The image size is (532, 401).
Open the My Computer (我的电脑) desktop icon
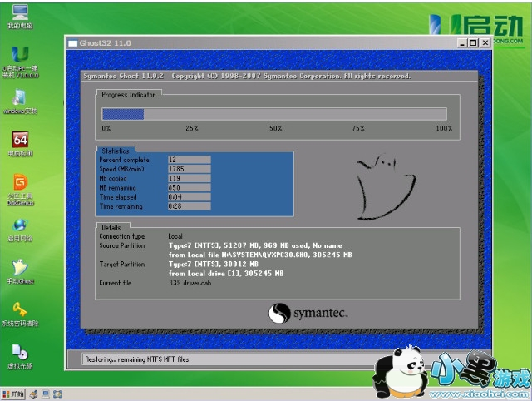click(20, 17)
